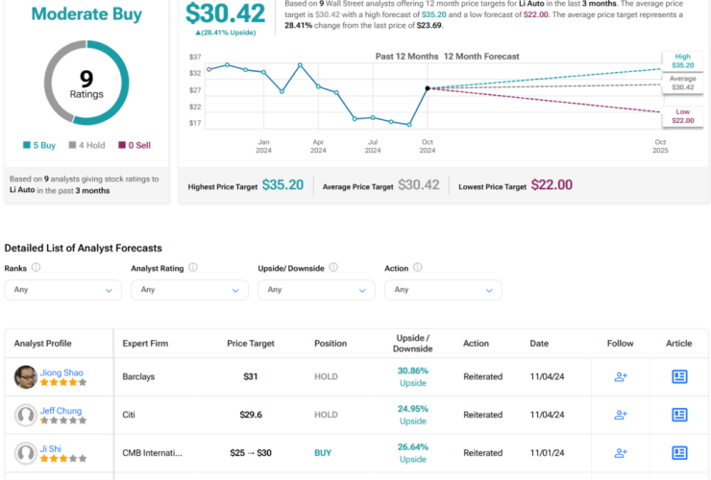
Task: Click the Ranks info icon
Action: click(36, 268)
